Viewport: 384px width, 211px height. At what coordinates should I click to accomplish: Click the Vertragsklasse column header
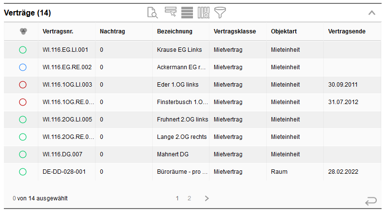pyautogui.click(x=235, y=31)
